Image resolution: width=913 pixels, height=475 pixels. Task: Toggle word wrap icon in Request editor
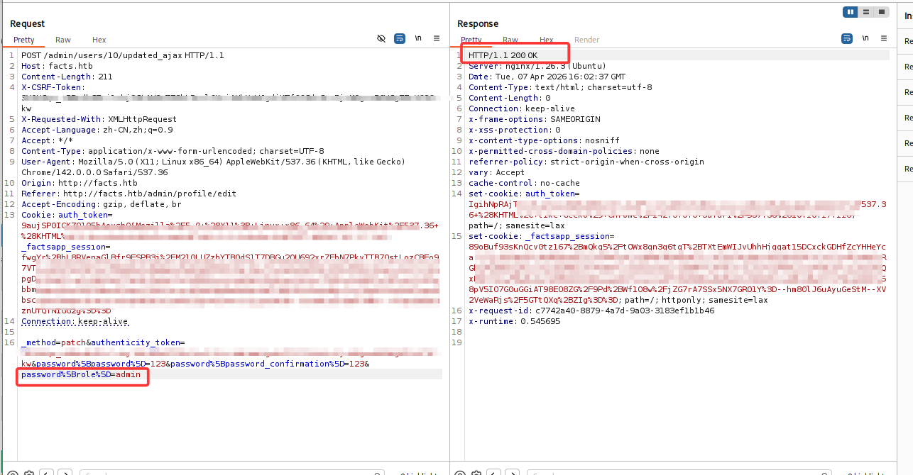point(400,38)
